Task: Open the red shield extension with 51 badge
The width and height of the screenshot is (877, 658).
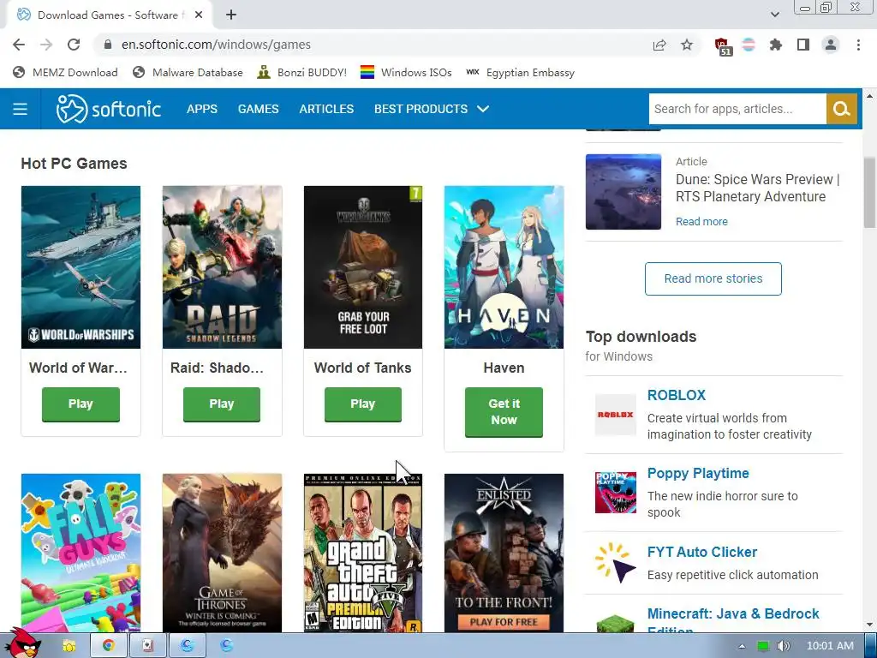Action: tap(723, 46)
